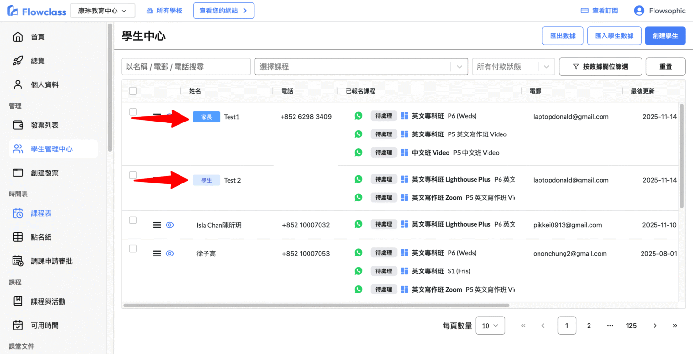Image resolution: width=693 pixels, height=354 pixels.
Task: Open the 康琳教育中心 school dropdown
Action: (103, 11)
